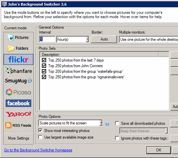Viewport: 178px width, 158px height.
Task: Select the Pictures mode
Action: coord(18,38)
